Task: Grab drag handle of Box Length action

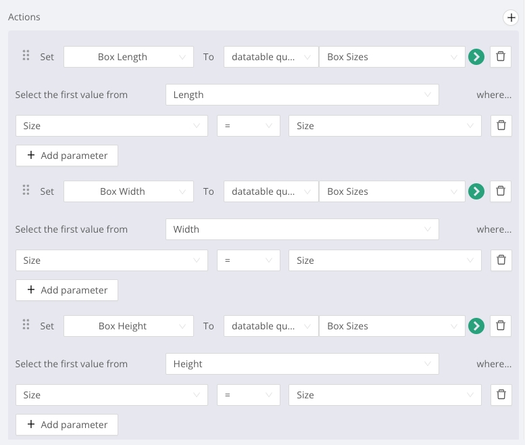Action: pyautogui.click(x=26, y=56)
